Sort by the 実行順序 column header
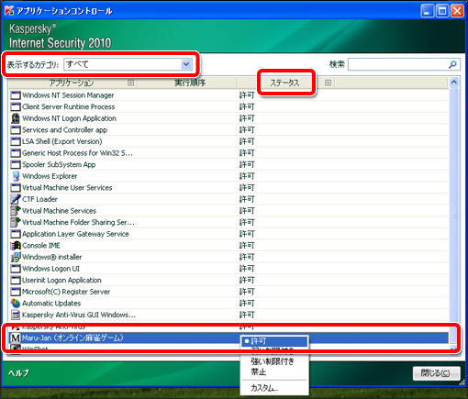Image resolution: width=468 pixels, height=399 pixels. (x=190, y=83)
